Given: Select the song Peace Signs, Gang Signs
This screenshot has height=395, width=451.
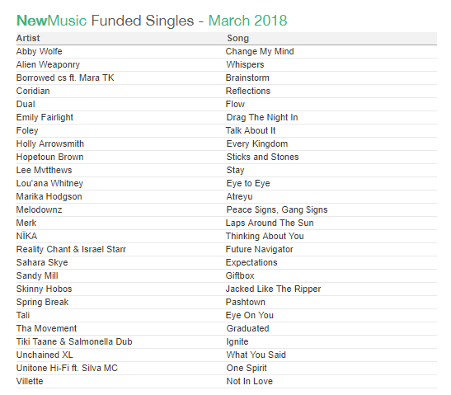Looking at the screenshot, I should (277, 210).
